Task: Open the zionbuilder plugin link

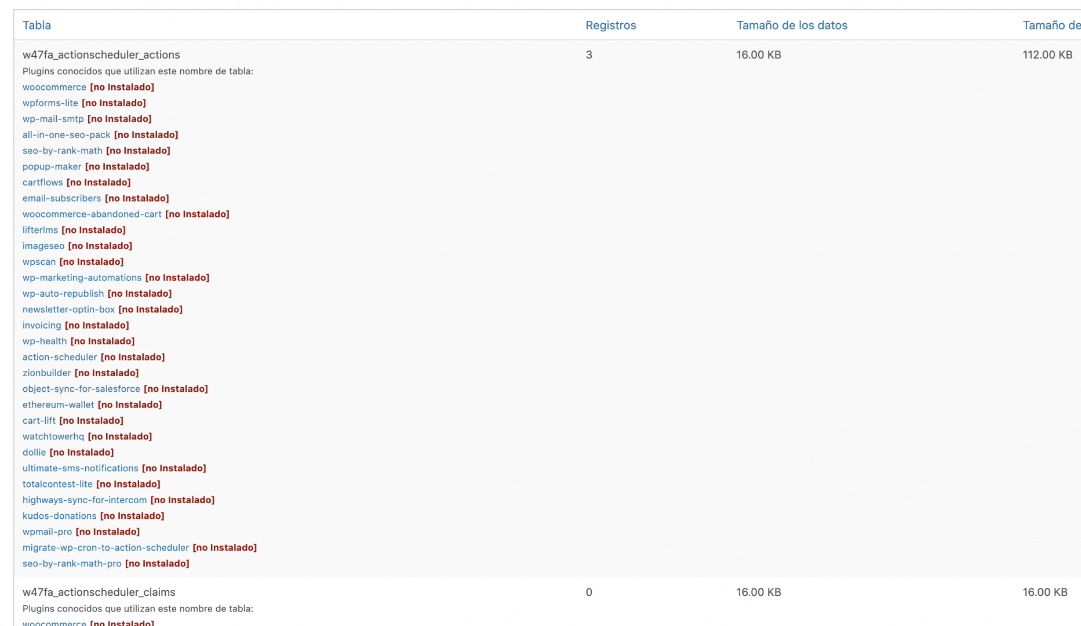Action: point(47,373)
